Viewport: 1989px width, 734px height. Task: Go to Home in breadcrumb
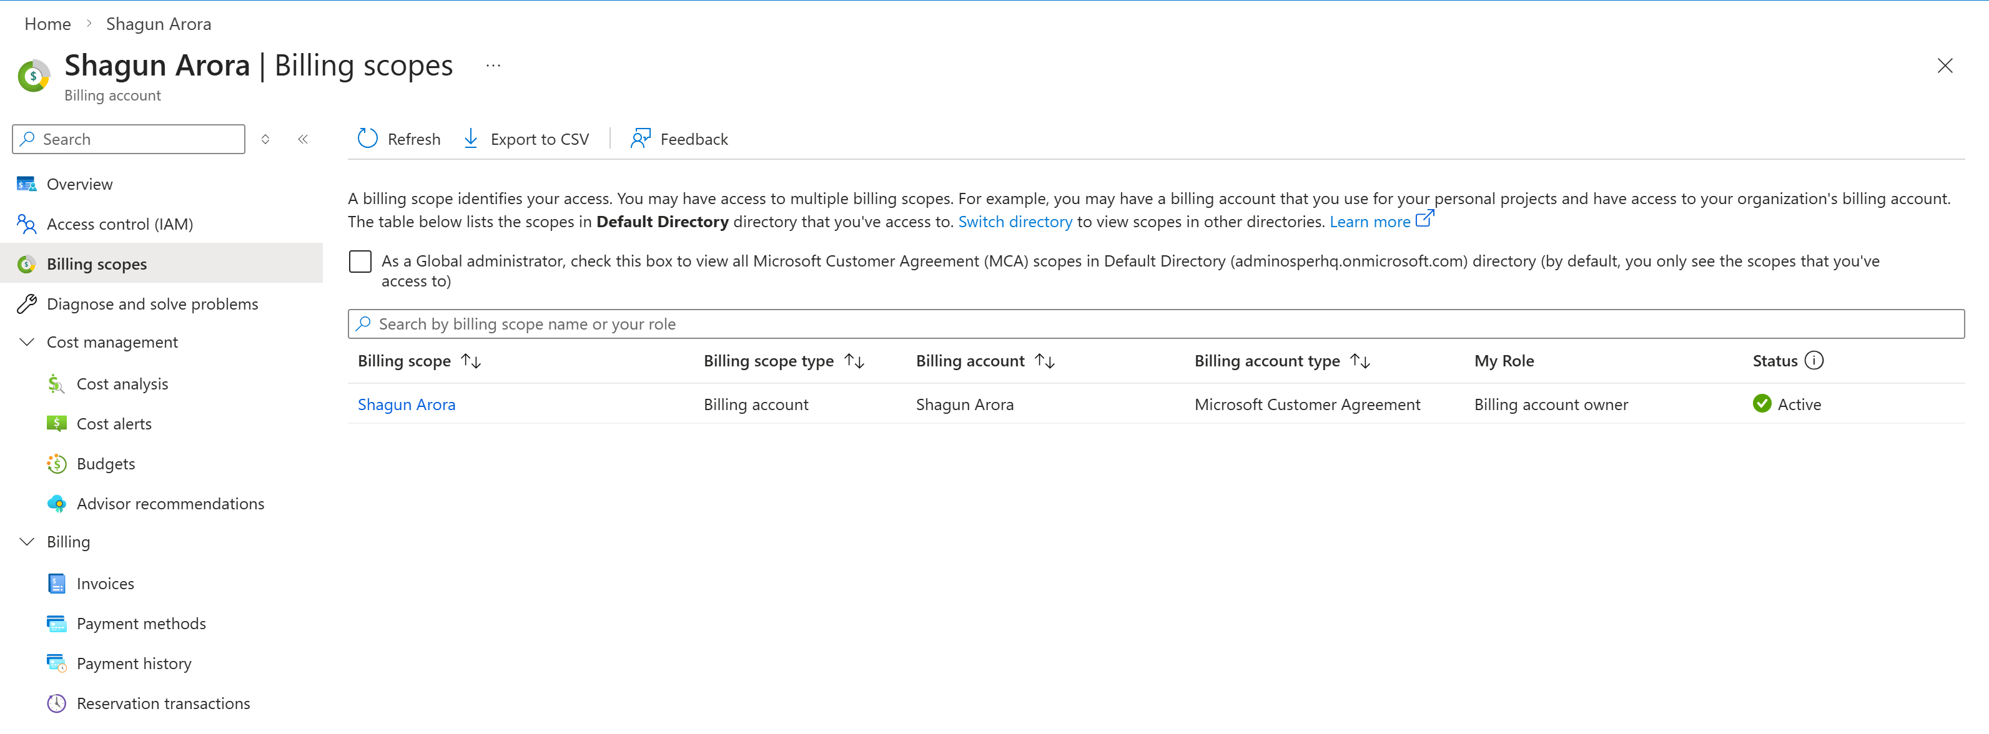tap(48, 24)
